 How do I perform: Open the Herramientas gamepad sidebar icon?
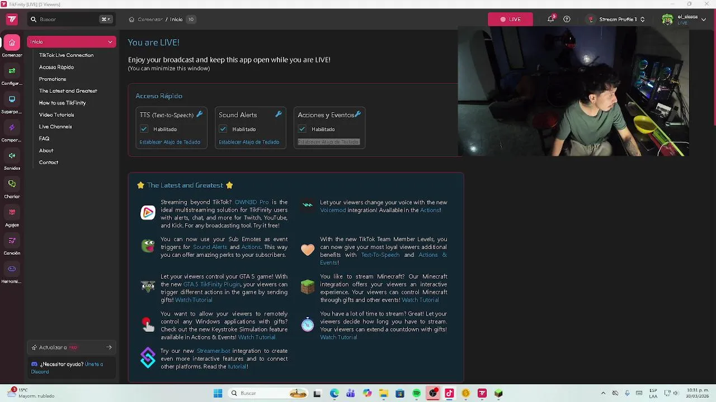(12, 269)
